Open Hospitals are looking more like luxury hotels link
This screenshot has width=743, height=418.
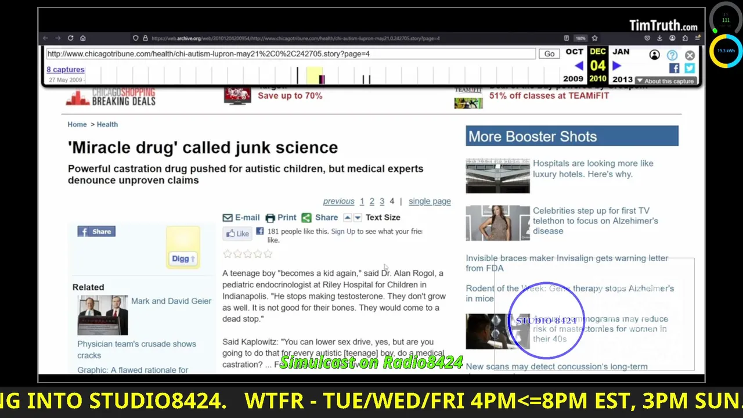[x=593, y=168]
